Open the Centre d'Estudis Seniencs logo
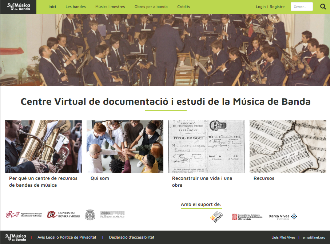Viewport: 330px width, 244px height. point(112,215)
